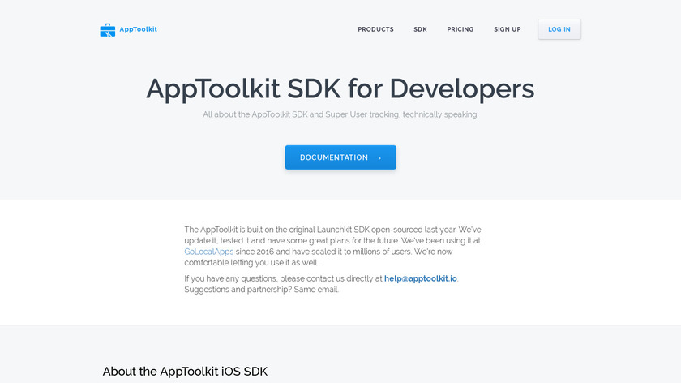Click the About the AppToolkit iOS SDK heading
Viewport: 681px width, 383px height.
(185, 372)
